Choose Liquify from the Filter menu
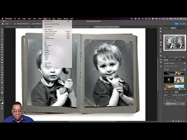Screen dimensions: 187x140 pos(57,37)
